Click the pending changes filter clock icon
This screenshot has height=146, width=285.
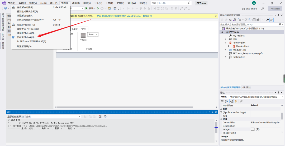coord(240,20)
